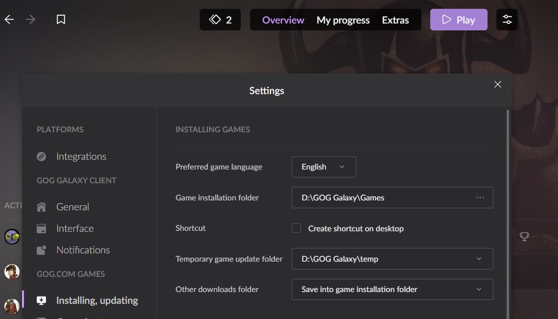
Task: Click the Integrations link icon
Action: 41,156
